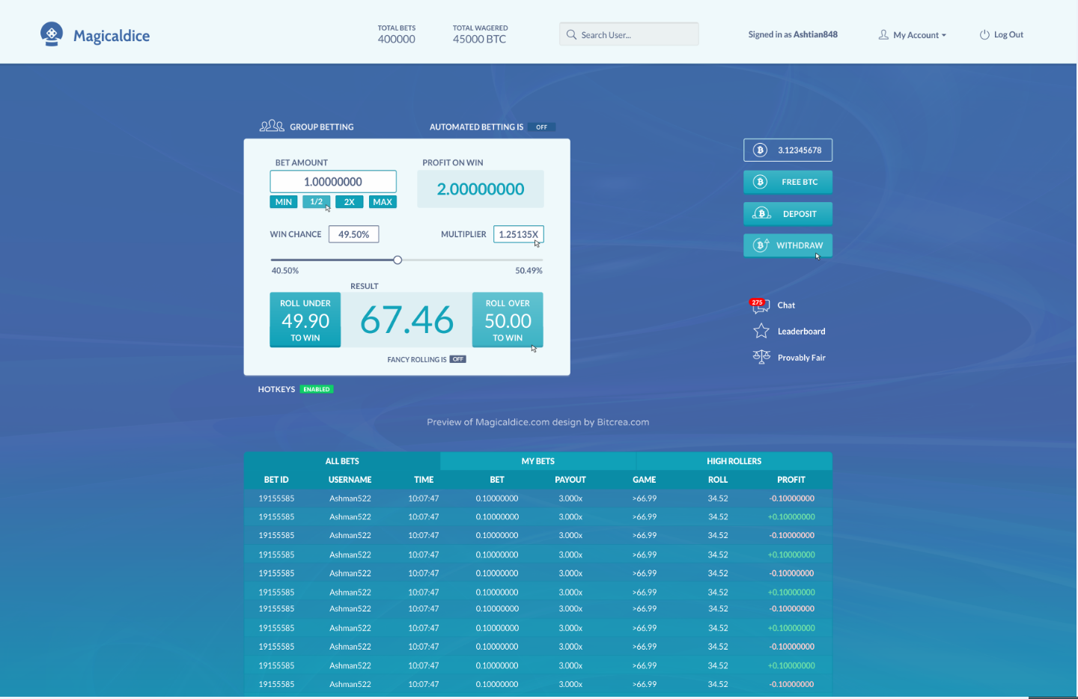Click the Win Chance 49.50% field
Image resolution: width=1078 pixels, height=699 pixels.
(x=354, y=234)
